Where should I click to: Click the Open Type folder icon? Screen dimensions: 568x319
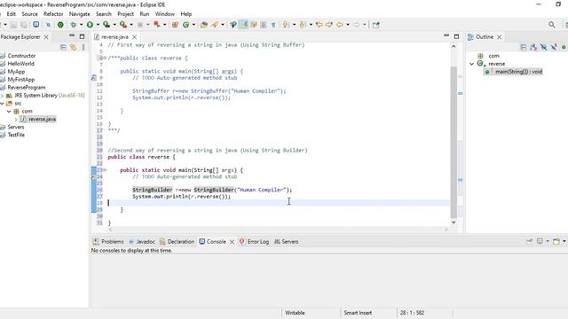click(x=204, y=25)
